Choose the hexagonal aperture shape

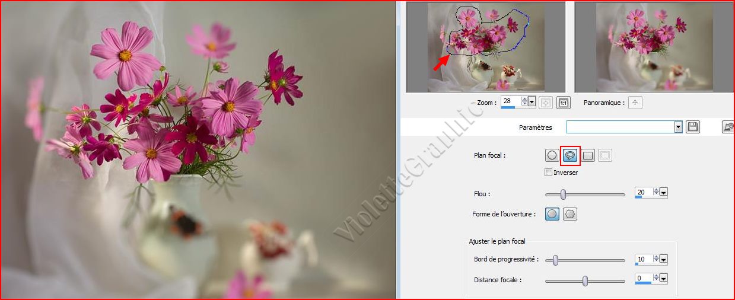pyautogui.click(x=570, y=214)
